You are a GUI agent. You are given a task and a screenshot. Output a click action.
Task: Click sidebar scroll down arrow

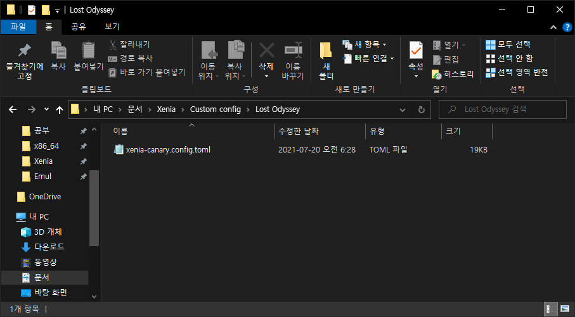[x=94, y=297]
